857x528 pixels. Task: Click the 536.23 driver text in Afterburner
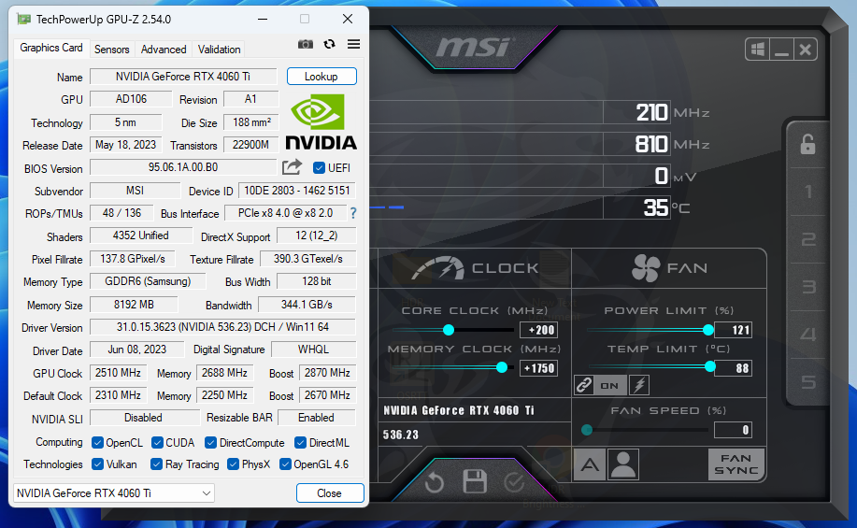pyautogui.click(x=401, y=435)
